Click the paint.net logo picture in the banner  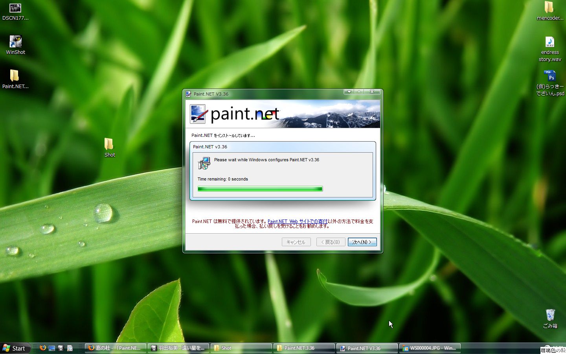[198, 114]
